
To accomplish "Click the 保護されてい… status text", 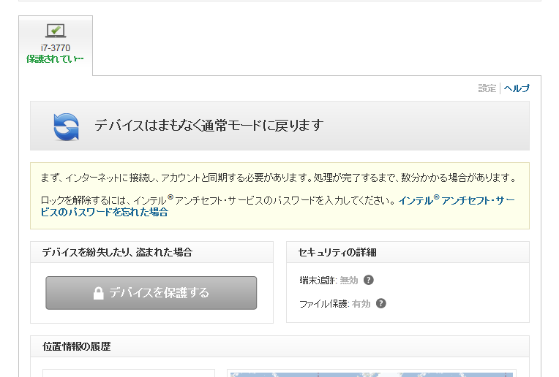I will pyautogui.click(x=55, y=59).
